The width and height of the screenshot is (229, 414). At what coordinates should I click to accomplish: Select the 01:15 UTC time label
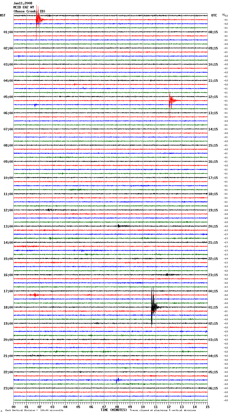click(x=213, y=307)
